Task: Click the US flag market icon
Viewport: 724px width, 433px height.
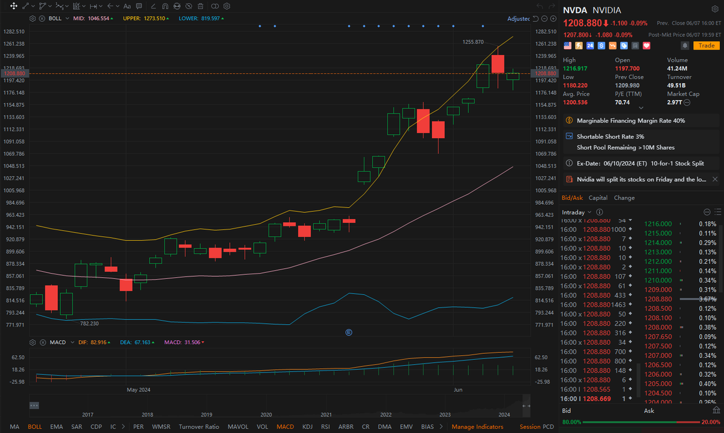Action: click(568, 45)
